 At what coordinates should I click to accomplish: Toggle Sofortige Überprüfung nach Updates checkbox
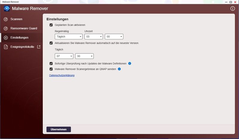point(51,64)
